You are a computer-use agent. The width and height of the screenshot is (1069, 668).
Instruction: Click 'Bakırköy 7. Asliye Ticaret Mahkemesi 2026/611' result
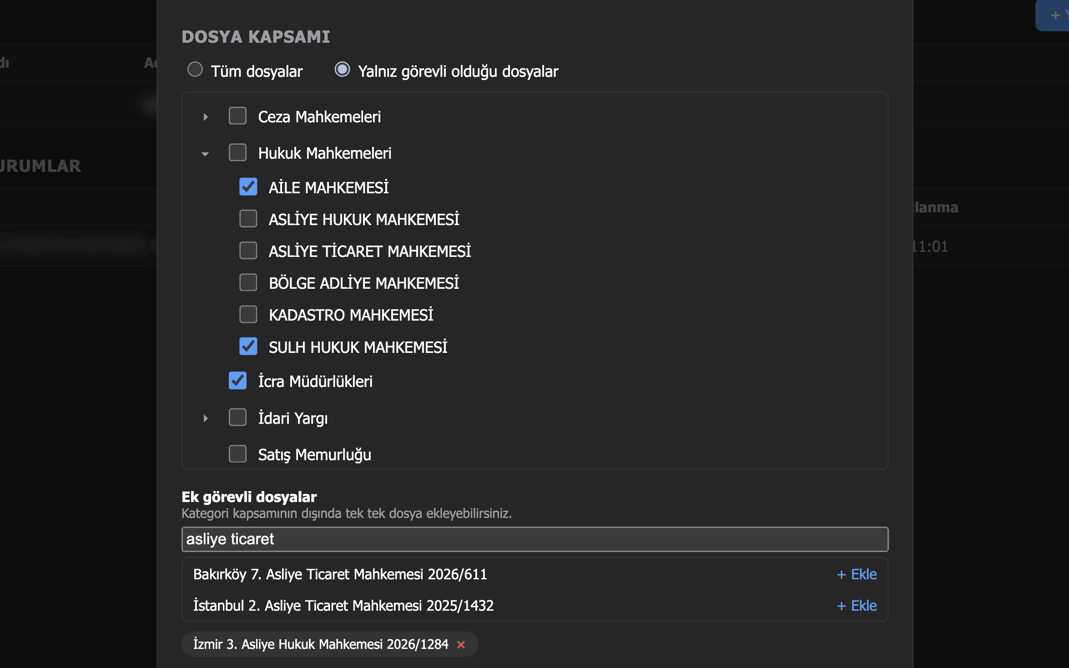tap(340, 574)
